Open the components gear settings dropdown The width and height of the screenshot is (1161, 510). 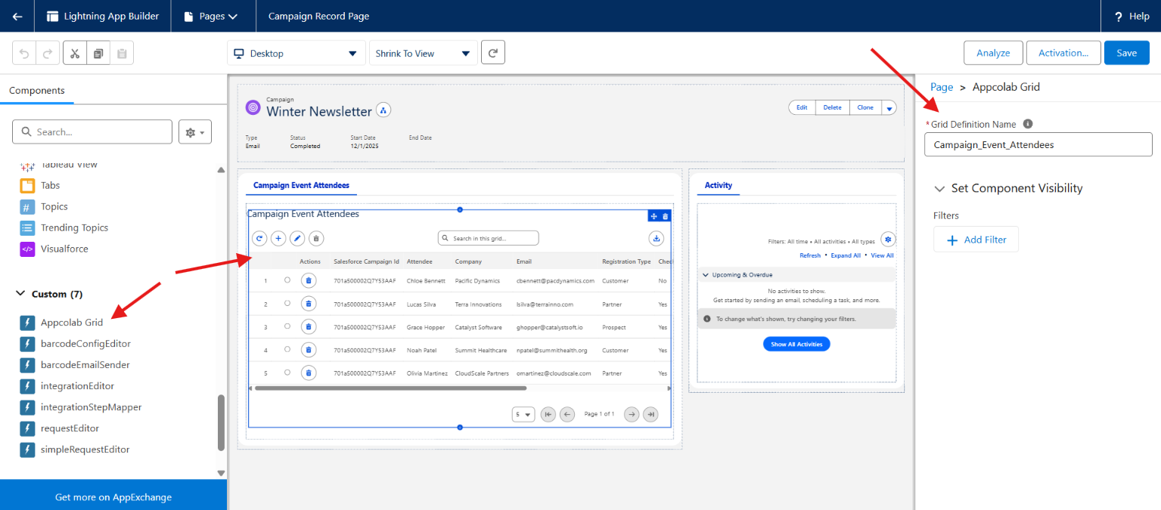(x=195, y=131)
